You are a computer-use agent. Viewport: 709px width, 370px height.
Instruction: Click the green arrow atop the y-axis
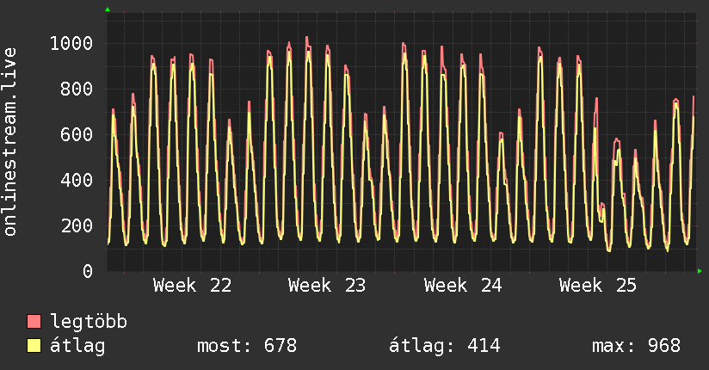coord(108,9)
